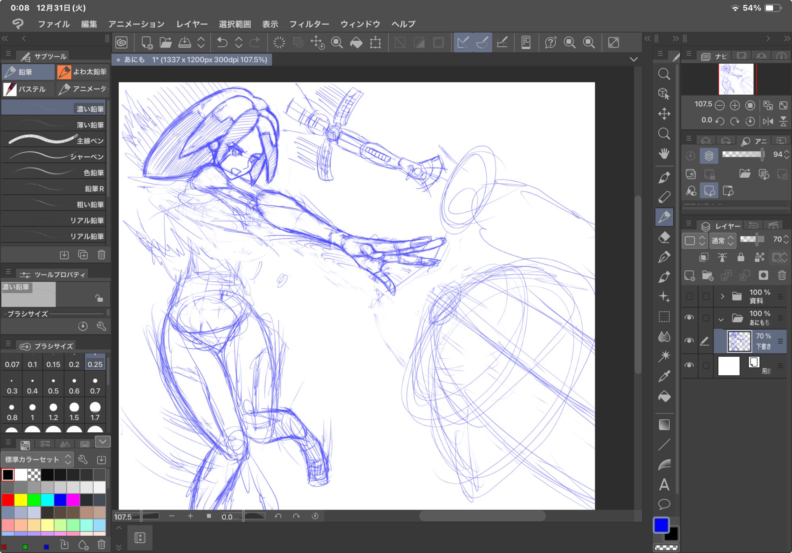Choose brush size 1.2 preset
This screenshot has width=792, height=553.
click(53, 412)
